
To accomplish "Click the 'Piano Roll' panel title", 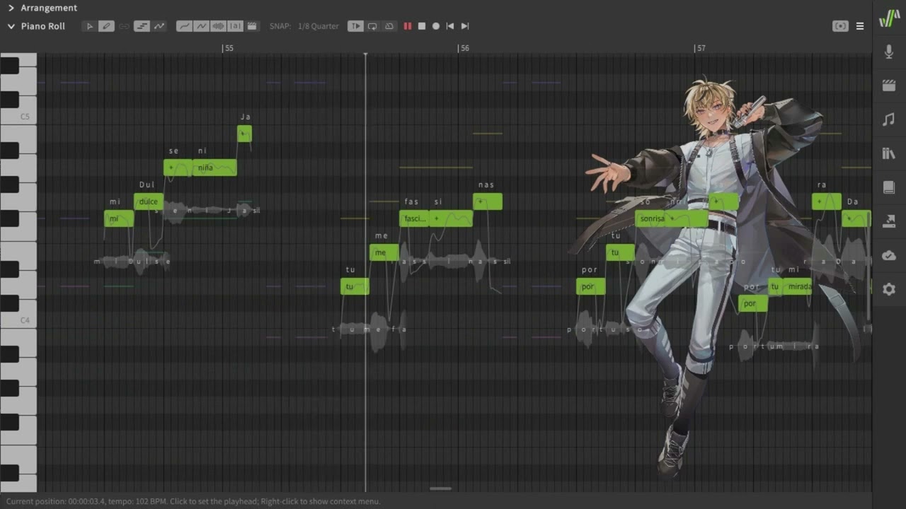I will click(x=42, y=26).
